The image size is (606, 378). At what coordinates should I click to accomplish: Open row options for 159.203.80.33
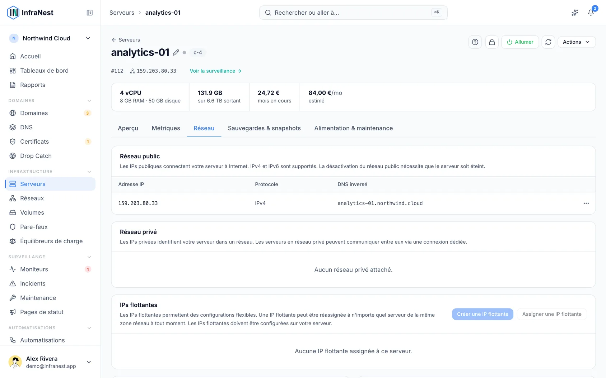(x=586, y=203)
